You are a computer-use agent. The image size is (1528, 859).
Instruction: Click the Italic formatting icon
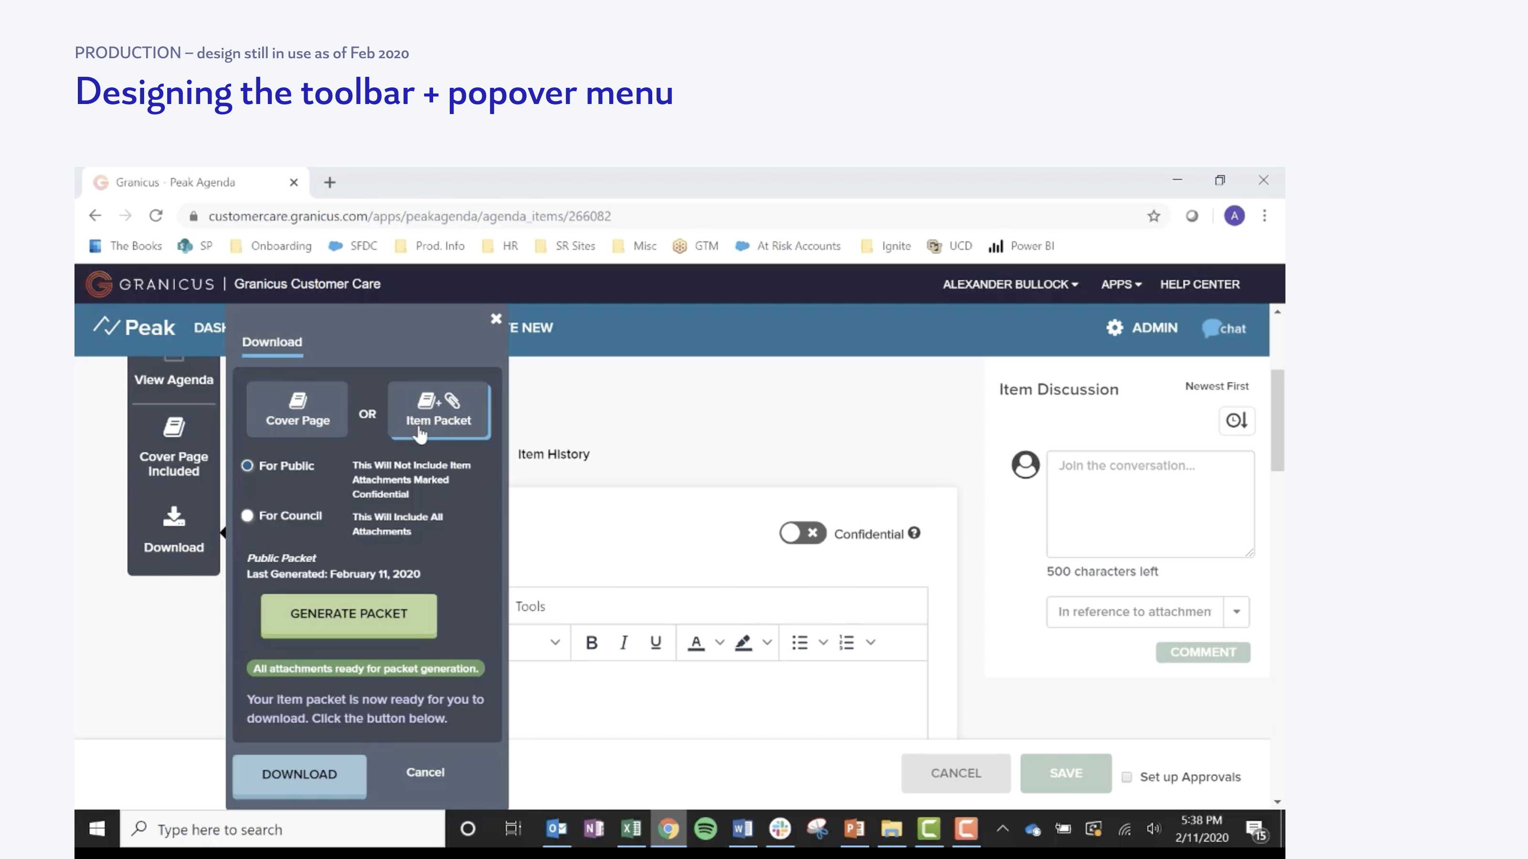624,643
